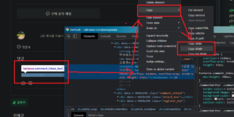234x117 pixels.
Task: Click the emoji sticker icon under comment box
Action: point(30,83)
